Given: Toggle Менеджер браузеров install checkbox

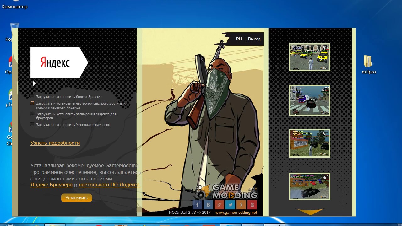Looking at the screenshot, I should [32, 125].
